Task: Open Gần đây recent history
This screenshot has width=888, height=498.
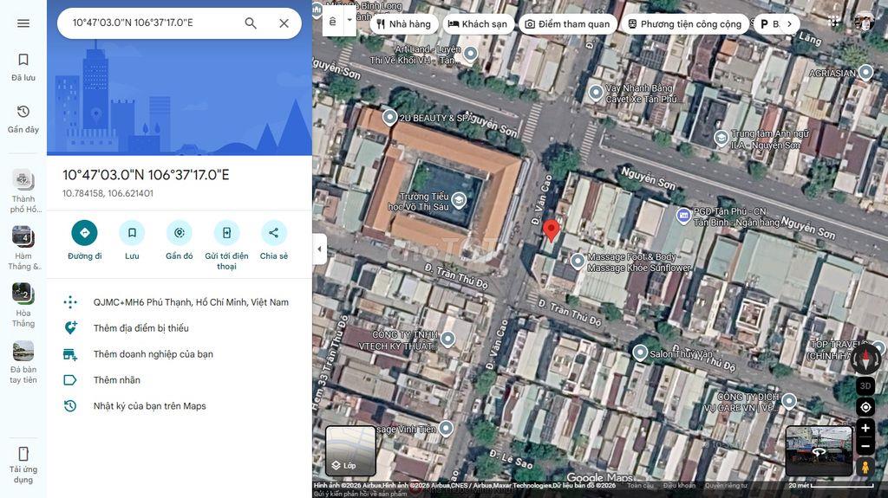Action: coord(23,119)
